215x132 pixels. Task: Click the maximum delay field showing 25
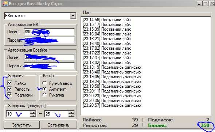[56, 114]
